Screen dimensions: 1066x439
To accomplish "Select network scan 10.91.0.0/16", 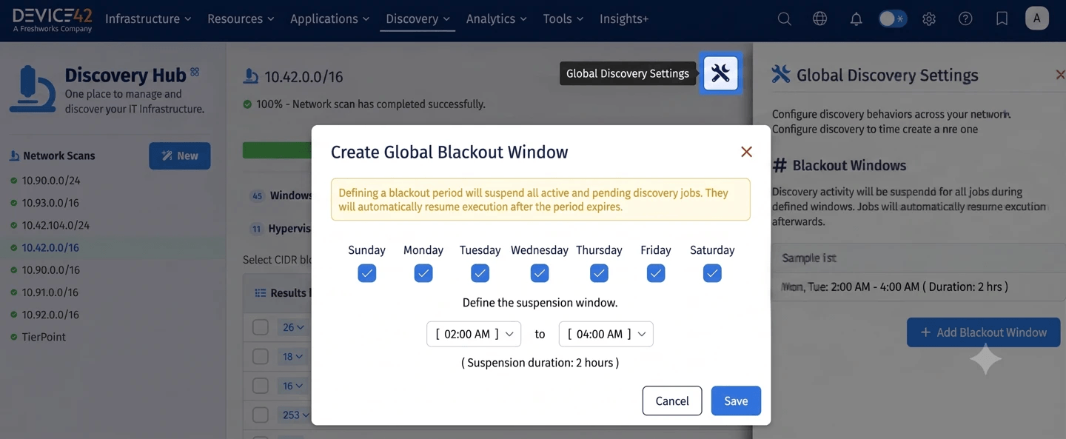I will (x=50, y=292).
